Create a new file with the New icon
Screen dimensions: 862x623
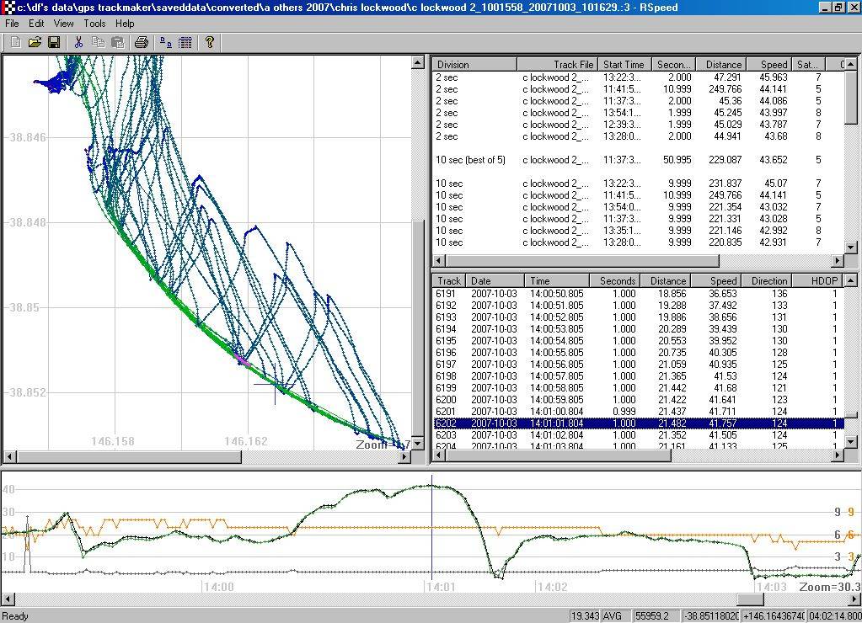click(14, 42)
